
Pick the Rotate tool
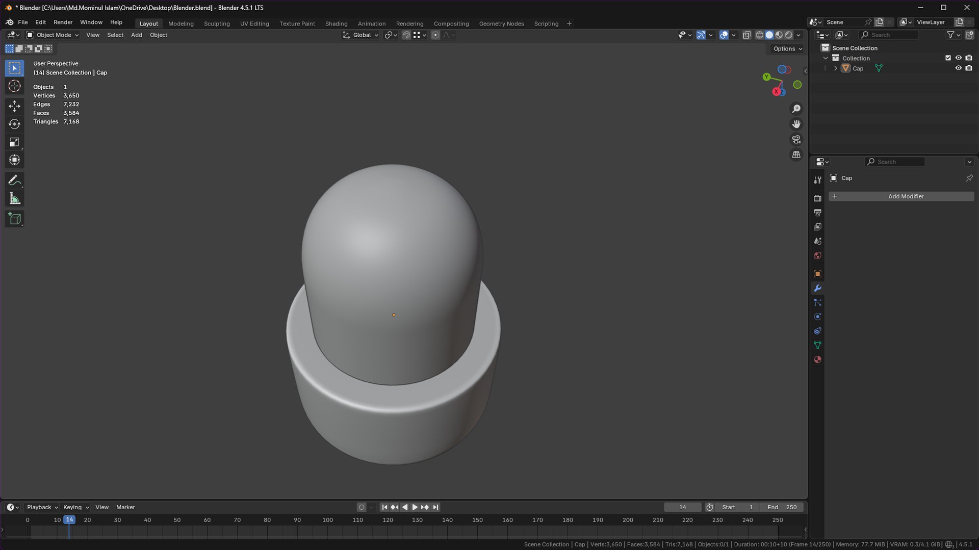point(14,124)
